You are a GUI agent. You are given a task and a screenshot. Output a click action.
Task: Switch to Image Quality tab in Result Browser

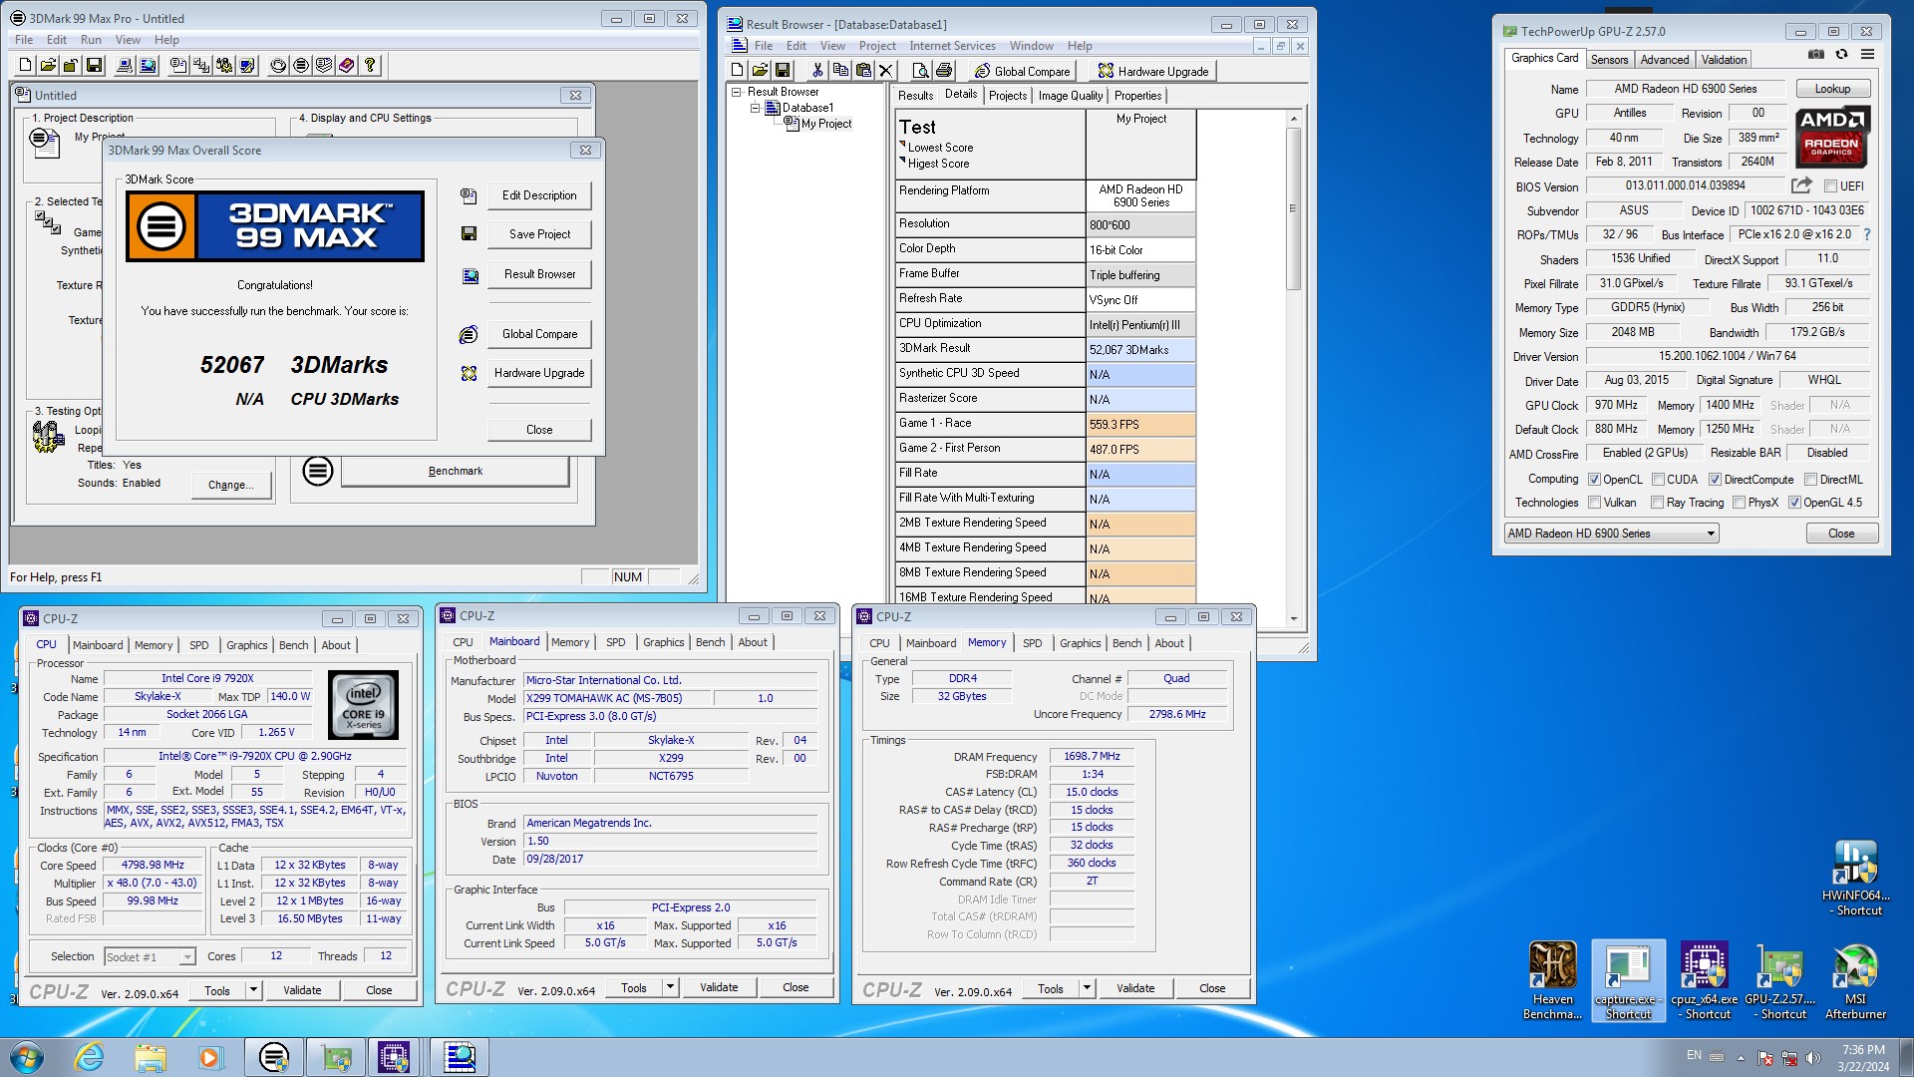click(1070, 96)
